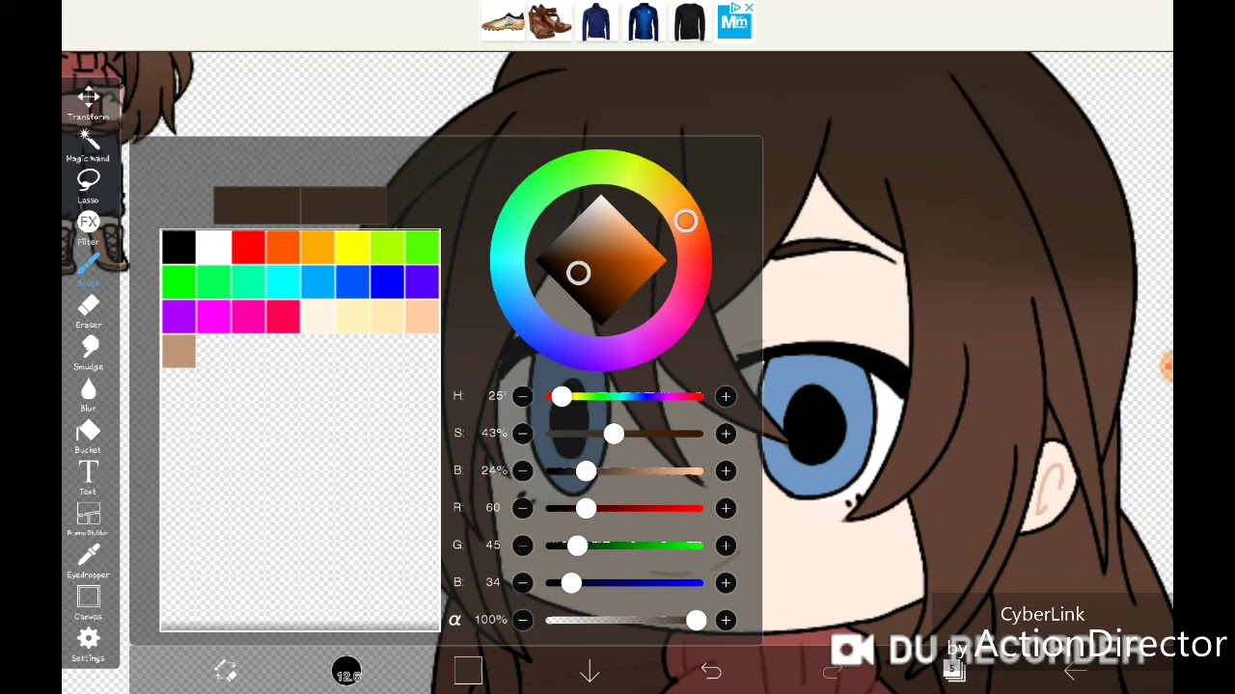The image size is (1235, 694).
Task: Pick the purple swatch in palette
Action: [x=178, y=317]
